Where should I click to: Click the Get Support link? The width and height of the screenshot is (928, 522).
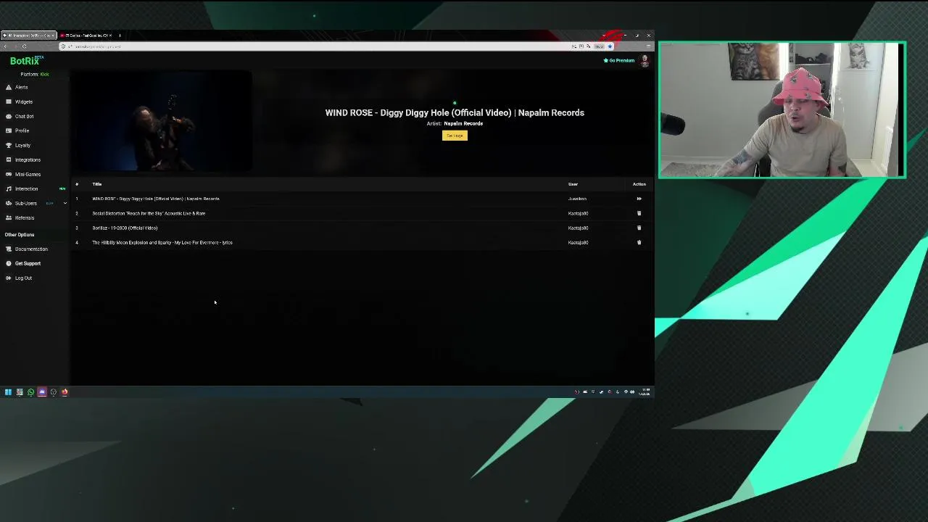[28, 263]
